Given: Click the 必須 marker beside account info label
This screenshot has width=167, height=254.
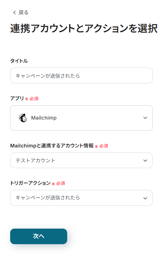Looking at the screenshot, I should tap(104, 146).
